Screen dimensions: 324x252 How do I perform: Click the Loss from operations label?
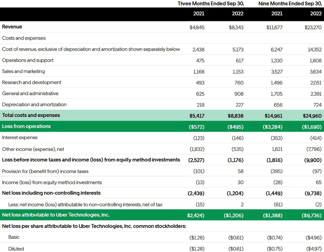point(26,126)
